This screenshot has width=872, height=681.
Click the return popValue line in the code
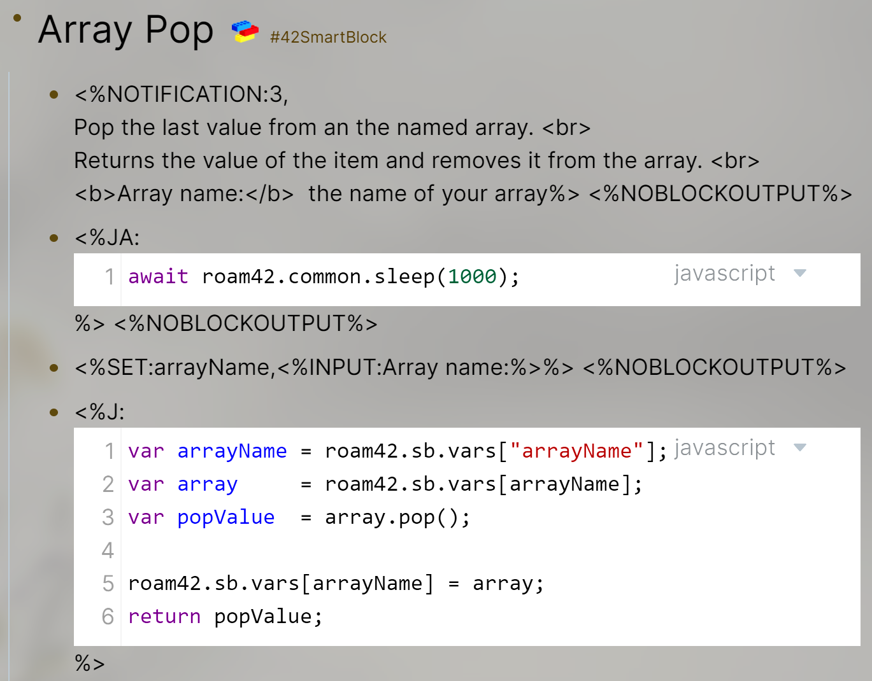(225, 616)
